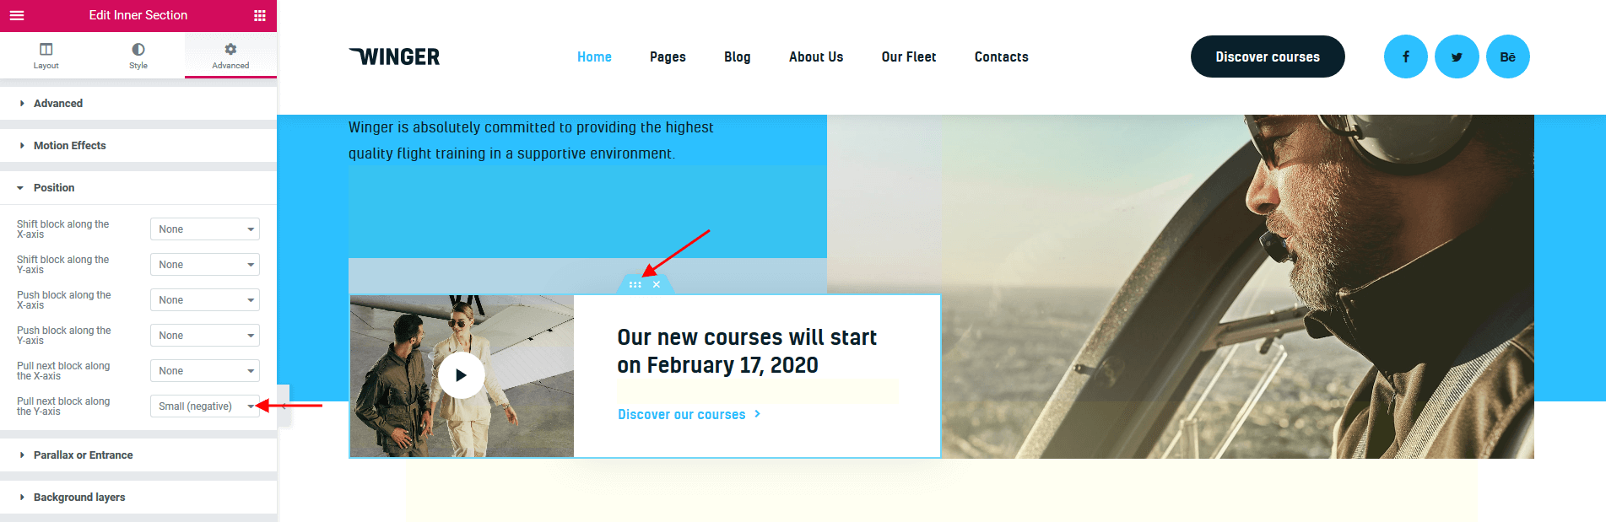
Task: Expand the Parallax or Entrance section
Action: tap(138, 455)
